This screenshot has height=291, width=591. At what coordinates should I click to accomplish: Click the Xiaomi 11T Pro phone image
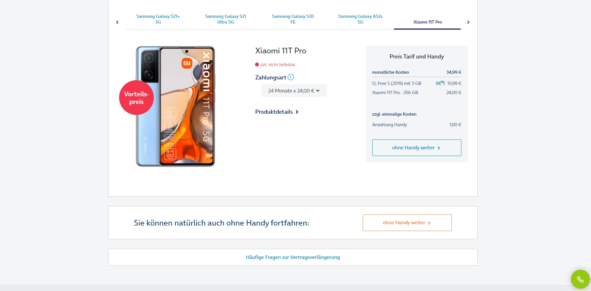tap(175, 106)
